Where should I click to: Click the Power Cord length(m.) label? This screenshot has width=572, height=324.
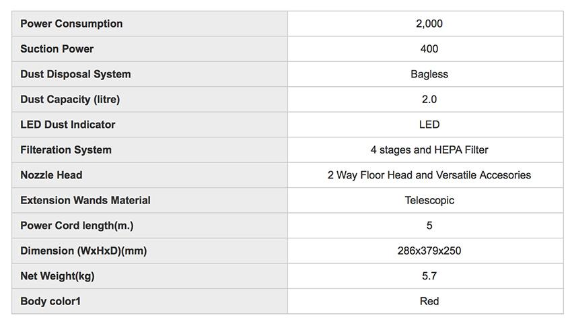77,226
